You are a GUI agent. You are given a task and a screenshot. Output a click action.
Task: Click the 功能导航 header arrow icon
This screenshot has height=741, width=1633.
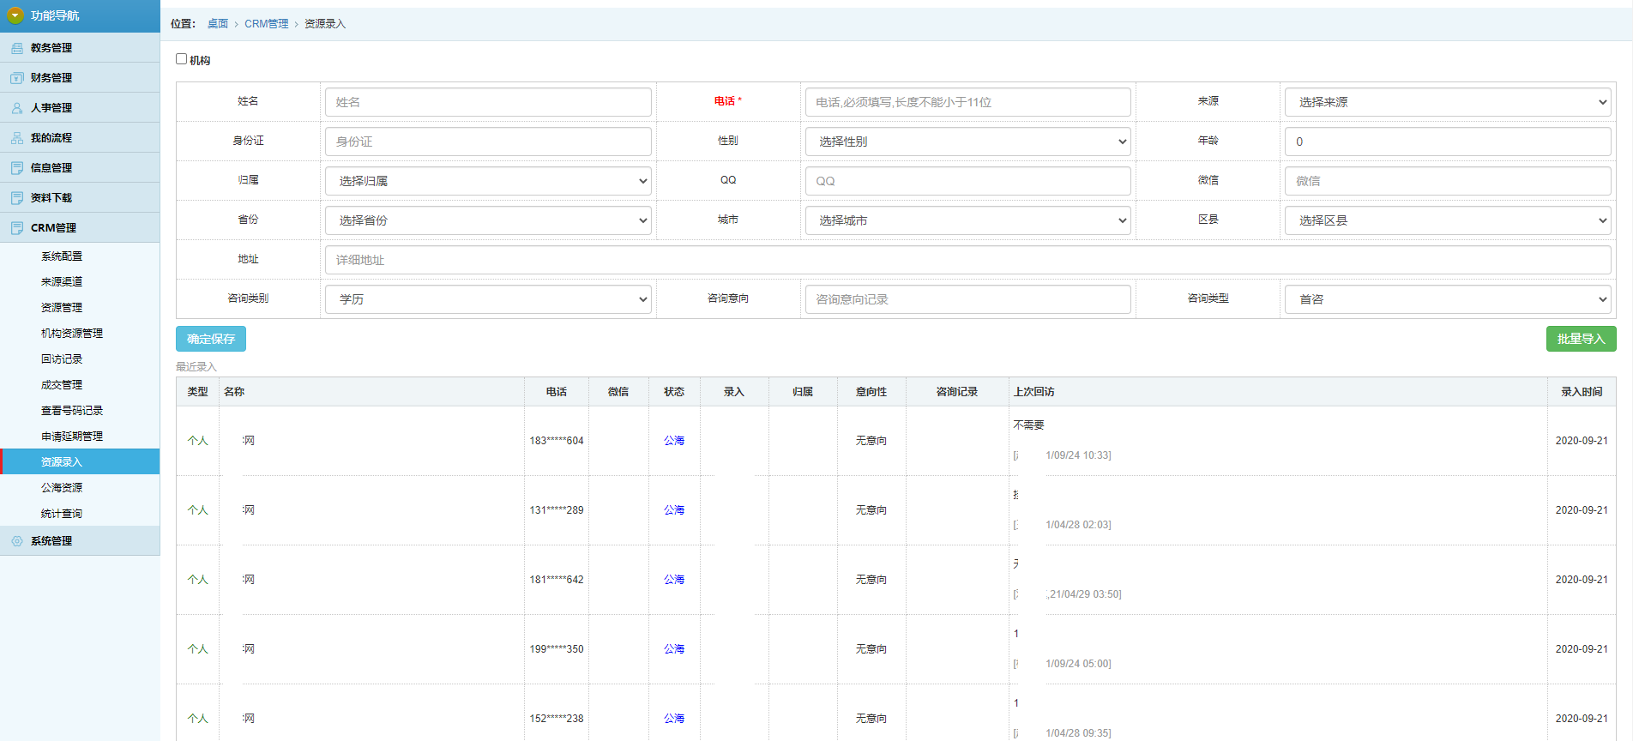pos(15,15)
